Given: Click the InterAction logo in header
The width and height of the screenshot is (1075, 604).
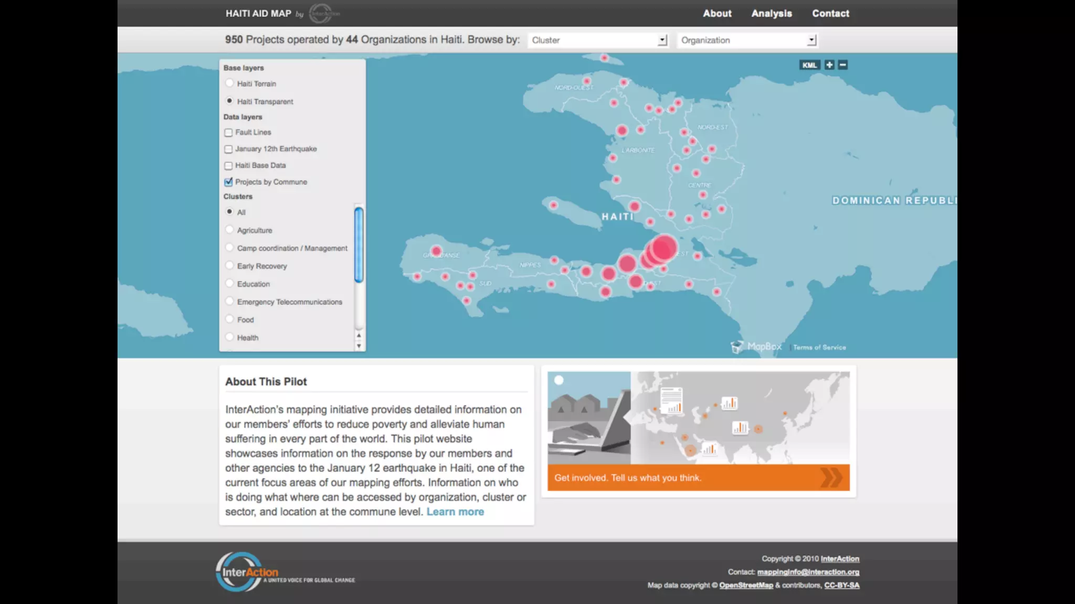Looking at the screenshot, I should tap(323, 14).
